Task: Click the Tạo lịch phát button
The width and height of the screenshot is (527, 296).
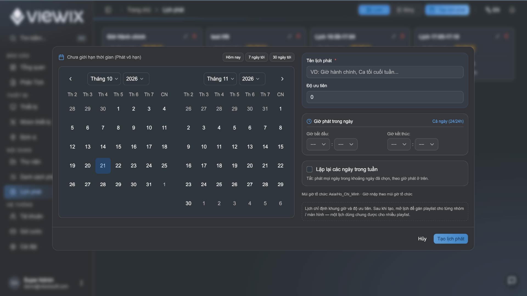Action: tap(451, 239)
